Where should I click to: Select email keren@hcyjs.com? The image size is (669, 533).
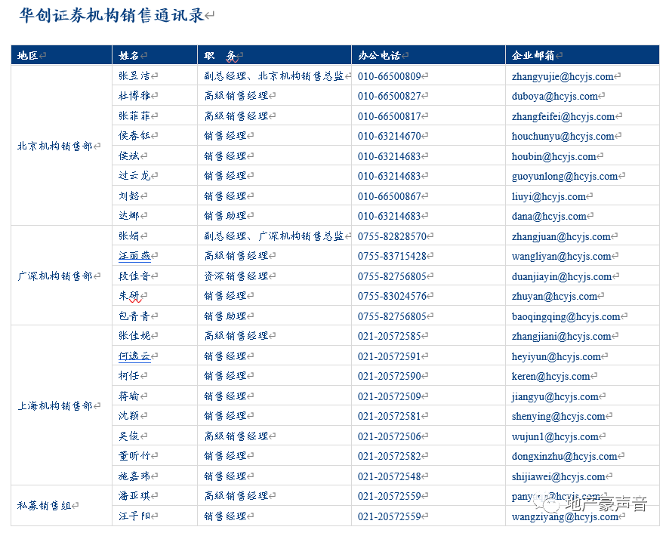tap(550, 377)
